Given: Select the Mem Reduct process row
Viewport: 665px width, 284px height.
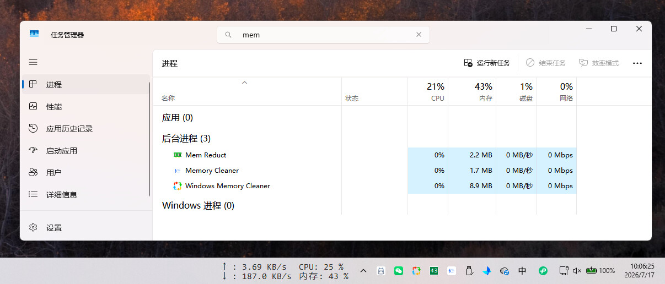Looking at the screenshot, I should click(x=364, y=155).
